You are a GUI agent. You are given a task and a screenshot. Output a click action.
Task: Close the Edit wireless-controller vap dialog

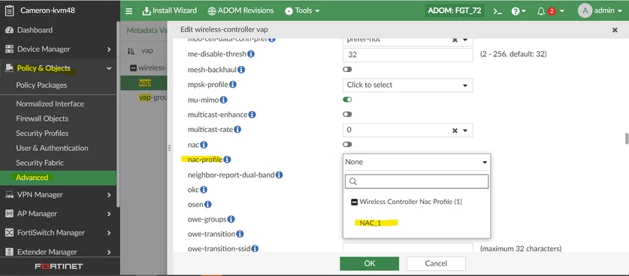(x=615, y=30)
